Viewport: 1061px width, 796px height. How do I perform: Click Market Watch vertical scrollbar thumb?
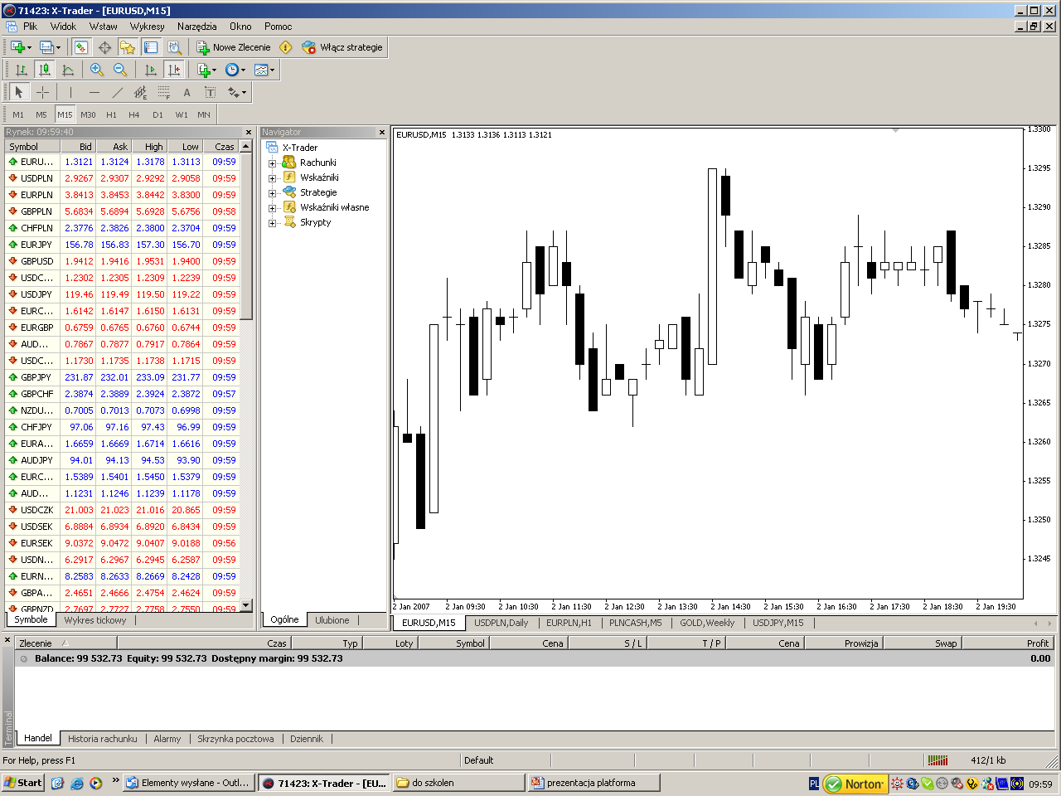pyautogui.click(x=245, y=235)
